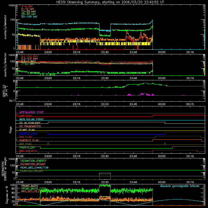Image resolution: width=208 pixels, height=208 pixels.
Task: Click the HESSI Observing Summary plot title
Action: point(110,2)
